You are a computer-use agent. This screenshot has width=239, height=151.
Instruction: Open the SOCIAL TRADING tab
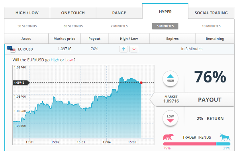tap(211, 13)
